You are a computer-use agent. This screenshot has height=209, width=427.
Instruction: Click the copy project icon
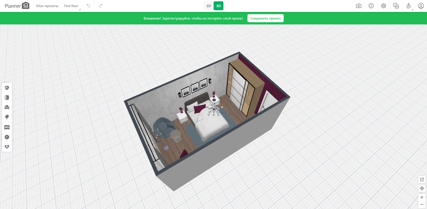[396, 6]
